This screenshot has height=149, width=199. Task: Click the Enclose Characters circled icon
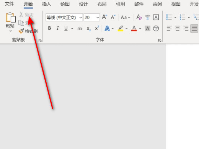tap(156, 28)
